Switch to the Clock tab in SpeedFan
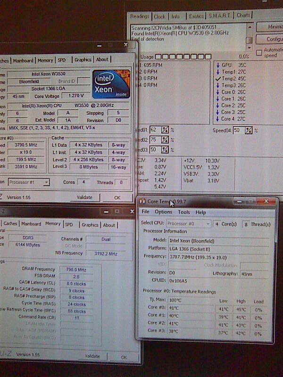The height and width of the screenshot is (377, 283). click(x=159, y=16)
